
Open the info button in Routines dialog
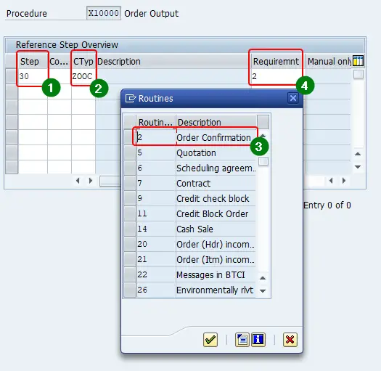coord(258,339)
